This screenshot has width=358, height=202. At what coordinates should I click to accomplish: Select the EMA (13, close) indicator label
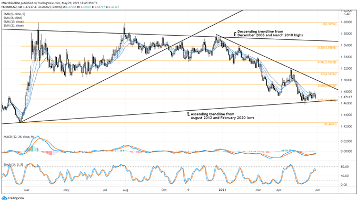(14, 22)
